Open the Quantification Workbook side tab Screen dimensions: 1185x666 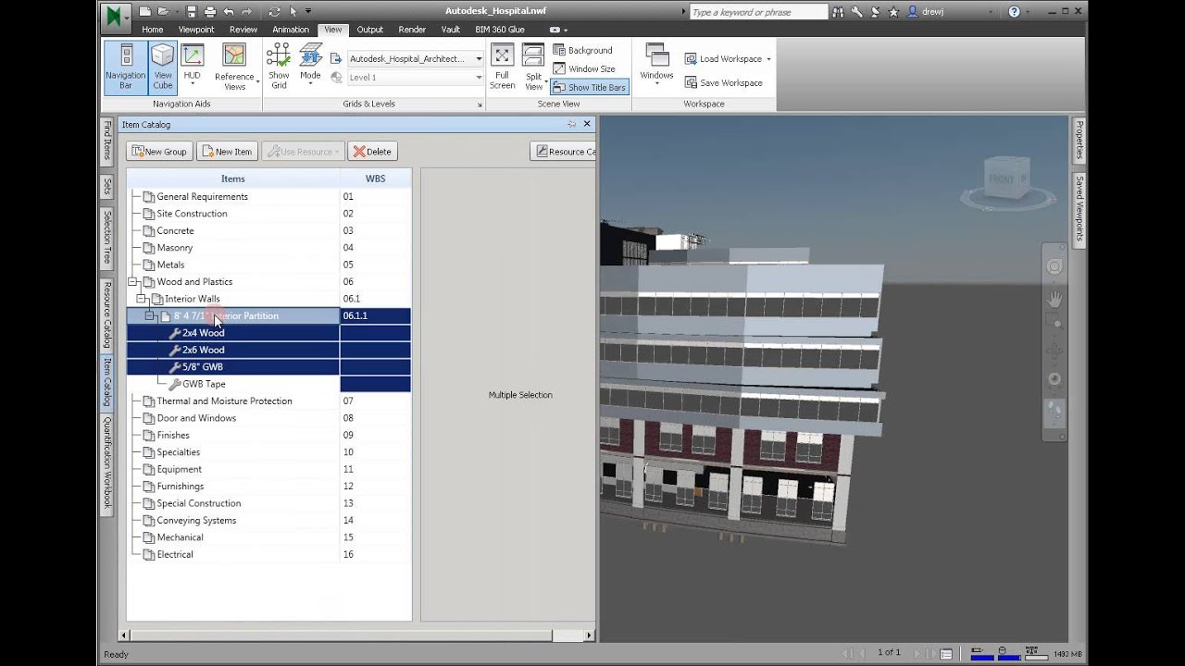pyautogui.click(x=107, y=463)
